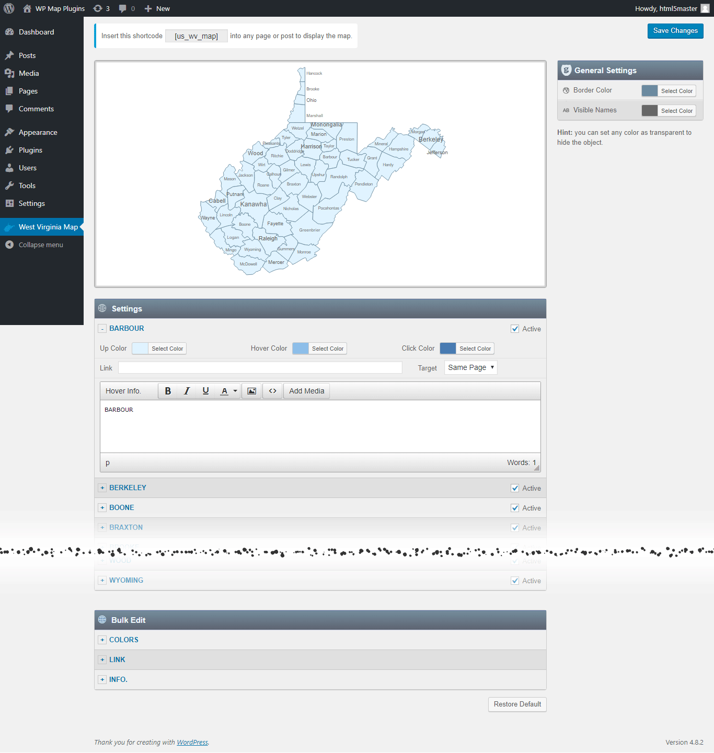Click the Visible Names color swatch

pos(650,111)
